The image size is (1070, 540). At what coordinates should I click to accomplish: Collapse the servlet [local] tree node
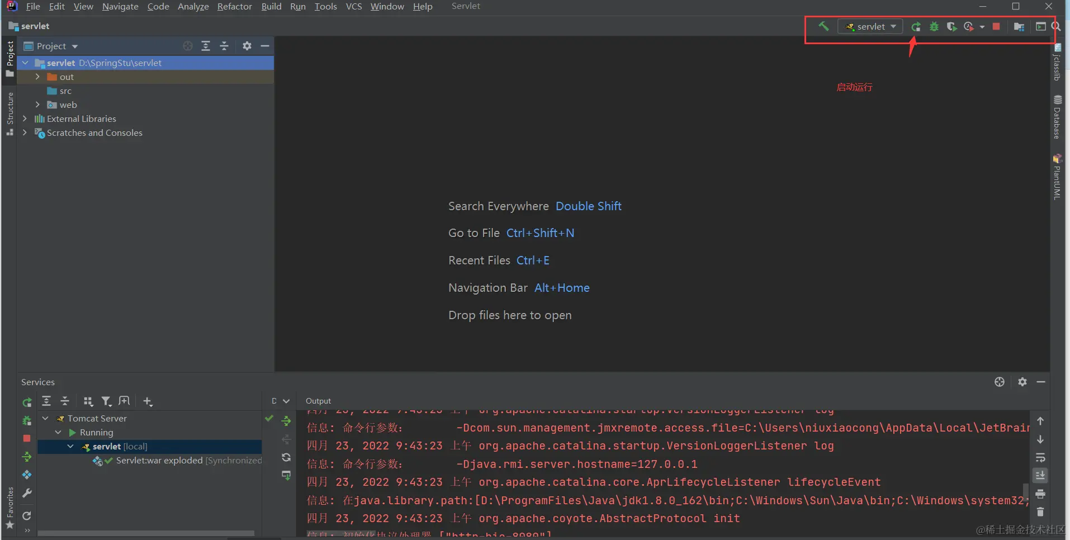pyautogui.click(x=70, y=446)
